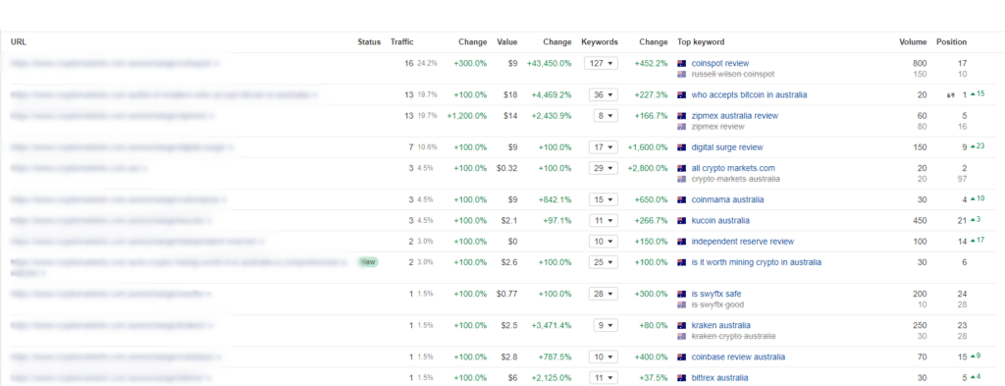1005x386 pixels.
Task: Click the +43,450.0% value change cell
Action: pos(549,64)
